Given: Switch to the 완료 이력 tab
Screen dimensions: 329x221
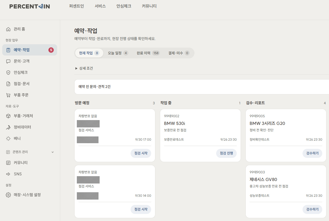Looking at the screenshot, I should [x=148, y=53].
